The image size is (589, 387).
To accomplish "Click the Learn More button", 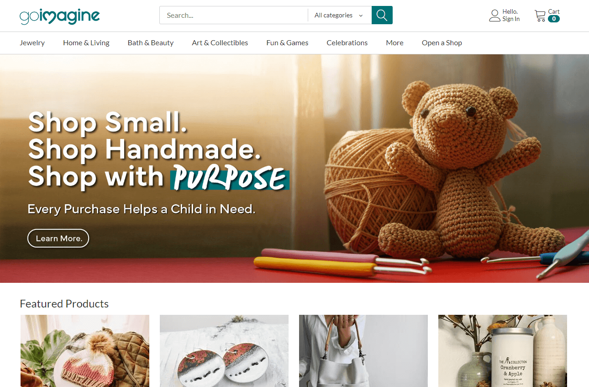I will tap(58, 238).
